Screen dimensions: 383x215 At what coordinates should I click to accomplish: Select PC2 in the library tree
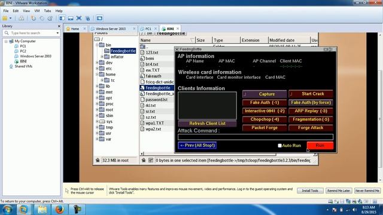23,51
